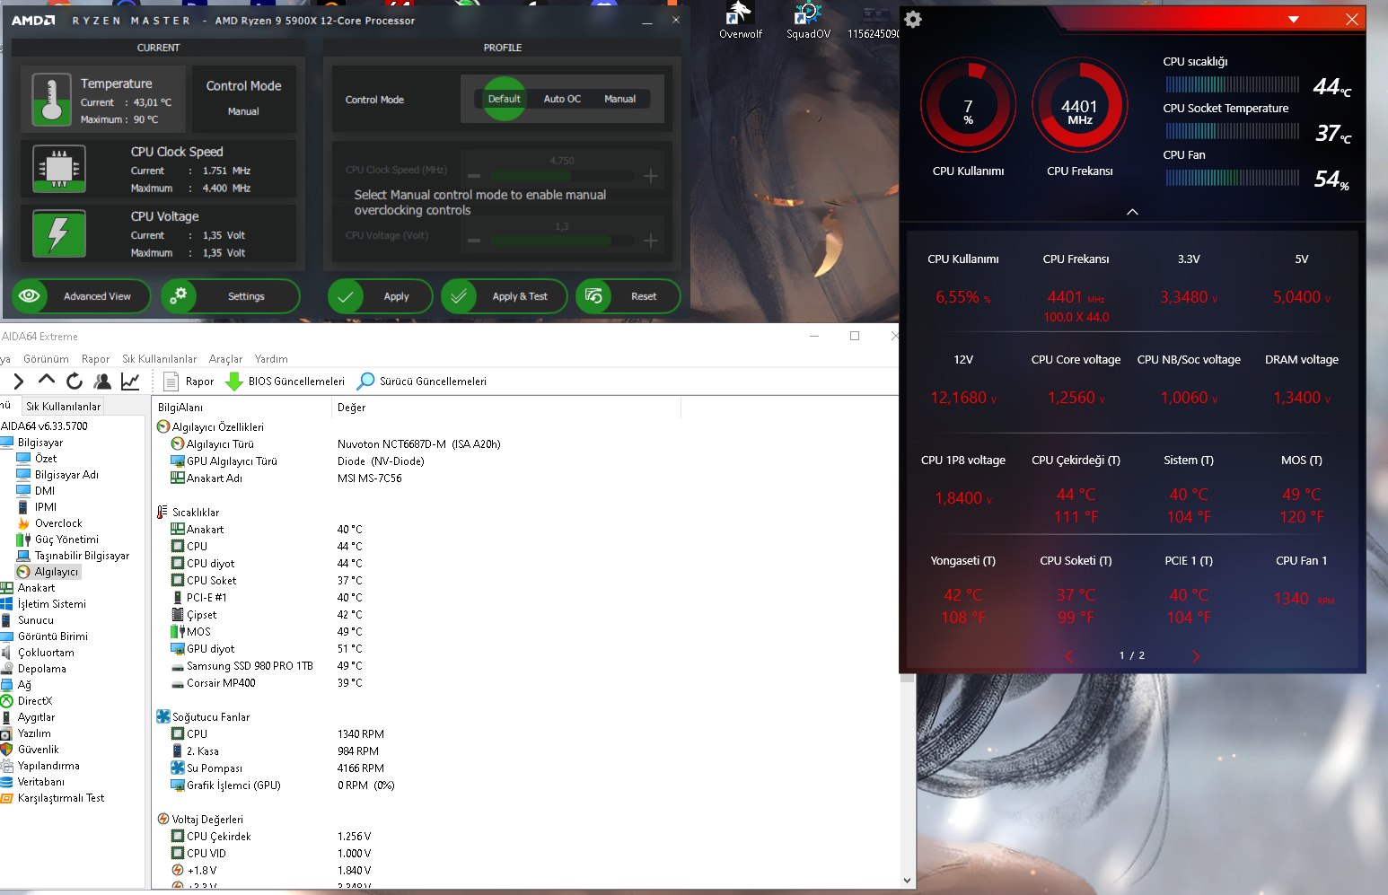This screenshot has height=895, width=1388.
Task: Select Karşılaştırmalı Test in the AIDA64 tree
Action: pyautogui.click(x=61, y=798)
